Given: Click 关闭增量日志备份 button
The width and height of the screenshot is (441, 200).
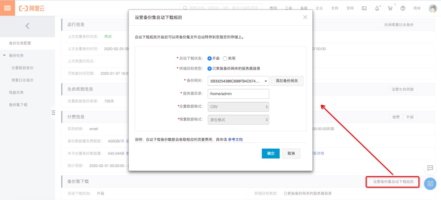Looking at the screenshot, I should (x=399, y=25).
